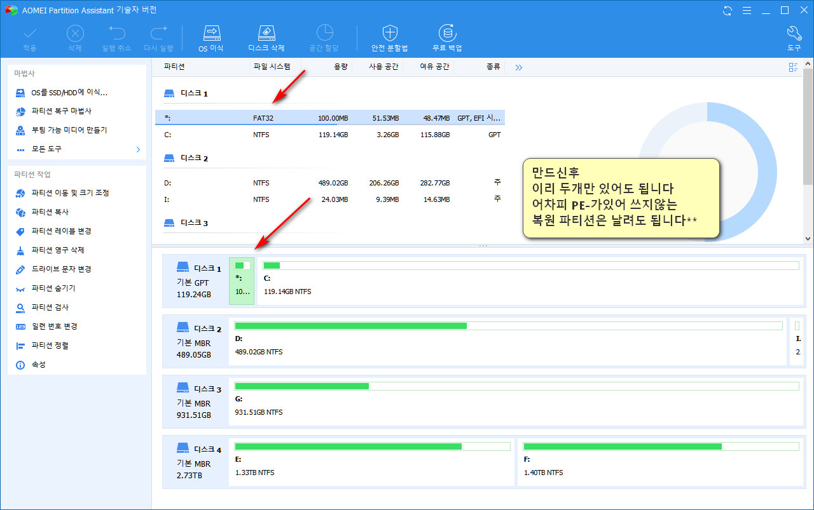Select 디스크 3 header in partition list

tap(186, 223)
